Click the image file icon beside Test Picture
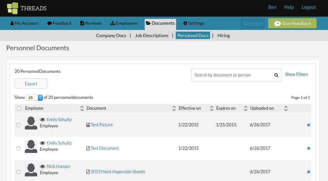Screen dimensions: 328x181 click(x=88, y=125)
